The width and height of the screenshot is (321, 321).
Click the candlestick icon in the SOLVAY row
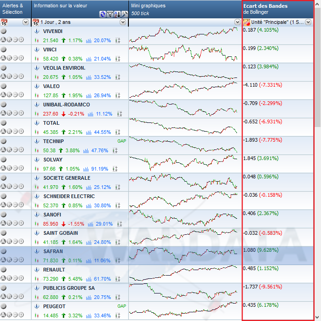(37, 169)
